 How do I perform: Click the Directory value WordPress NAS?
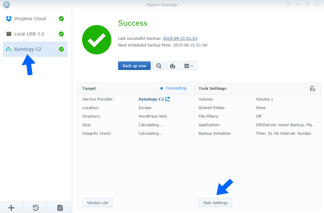click(153, 116)
